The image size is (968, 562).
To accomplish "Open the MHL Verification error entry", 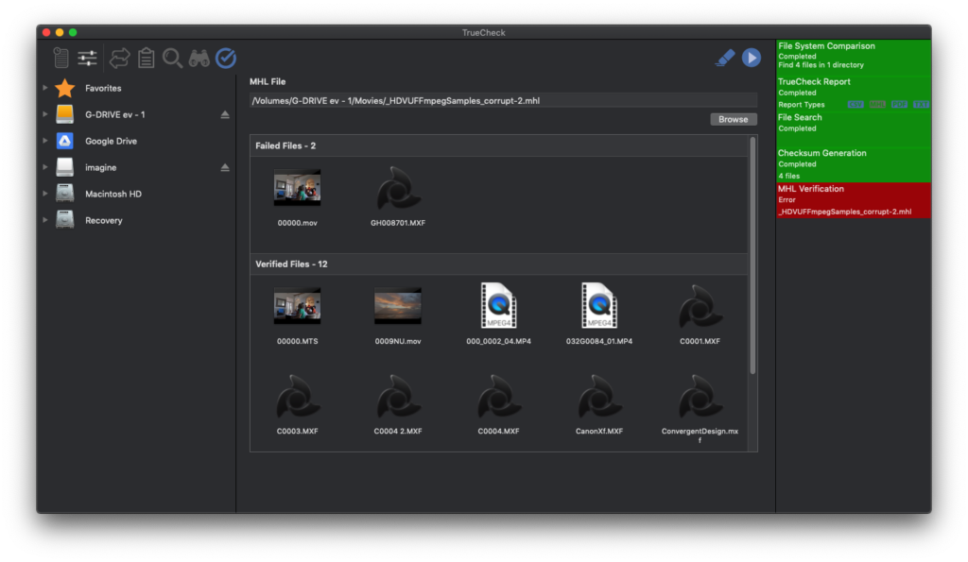I will point(854,200).
